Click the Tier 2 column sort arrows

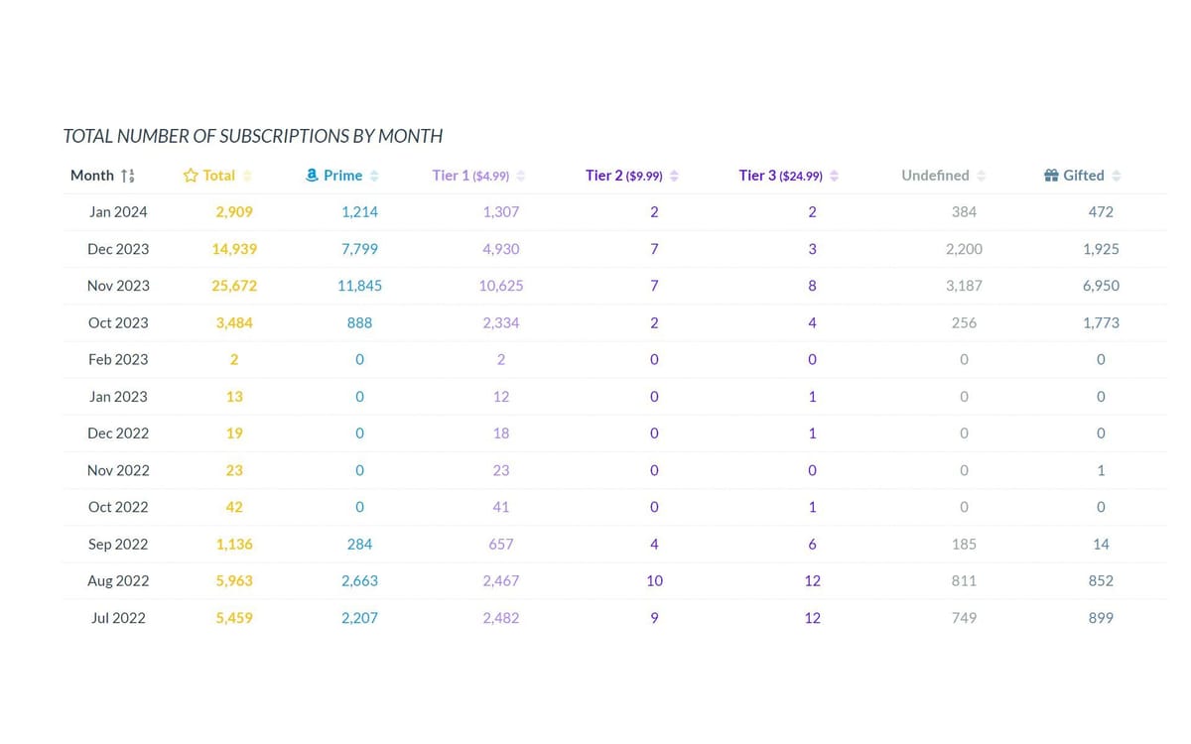coord(674,176)
